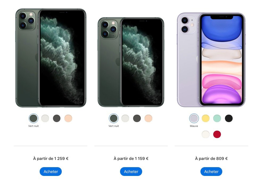The image size is (263, 185).
Task: Select gold swatch for iPhone 11 Pro Max
Action: (x=68, y=118)
